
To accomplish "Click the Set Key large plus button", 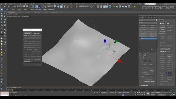I will [x=148, y=94].
